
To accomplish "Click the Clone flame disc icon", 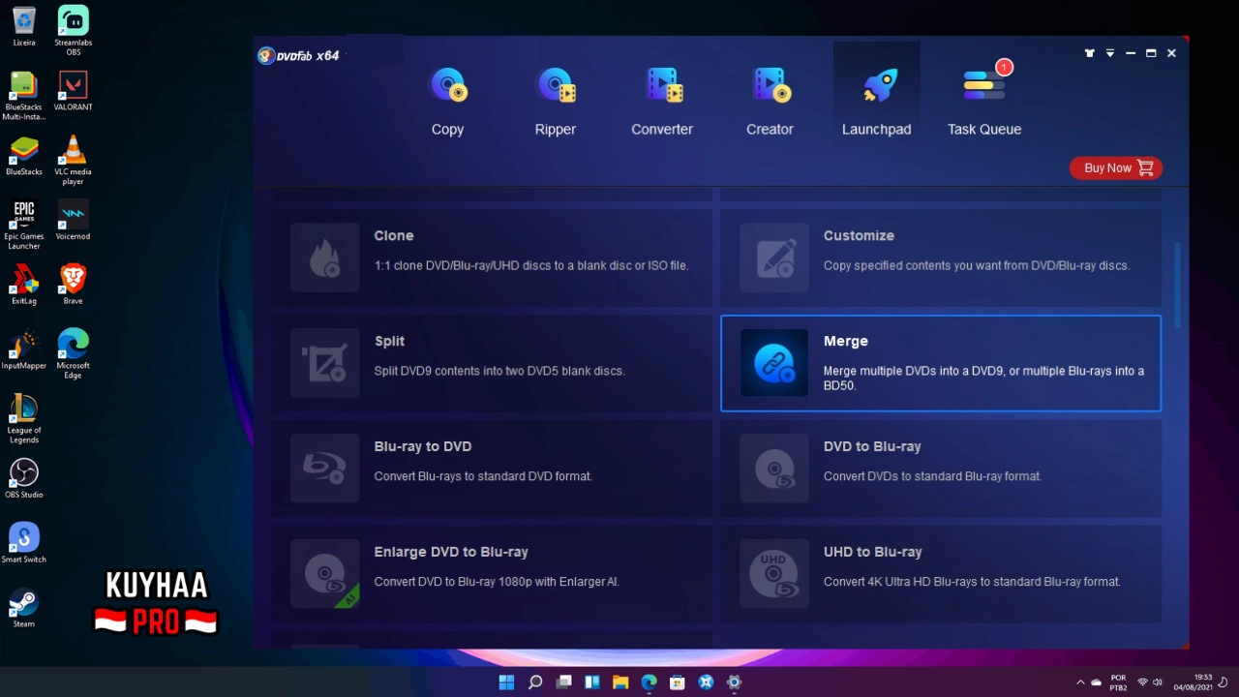I will (x=324, y=258).
